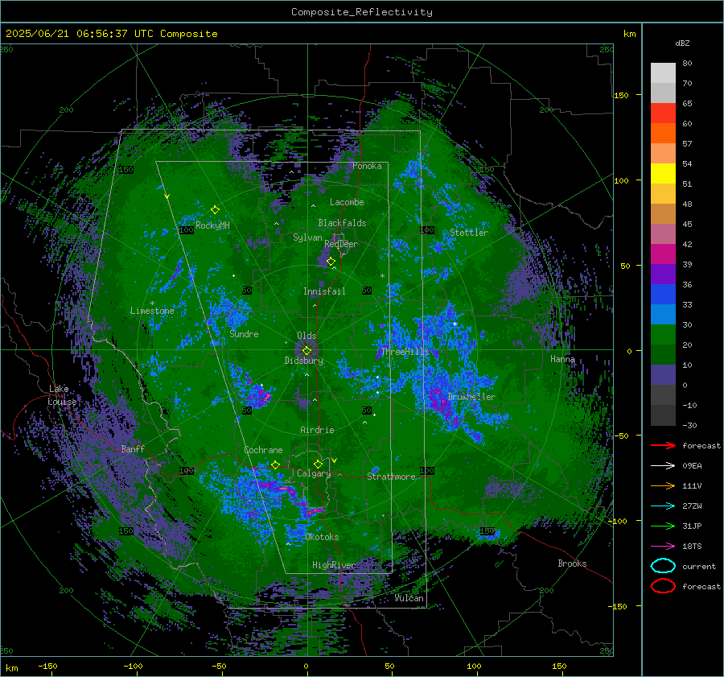This screenshot has width=724, height=677.
Task: Click the Airdrie label
Action: tap(317, 430)
